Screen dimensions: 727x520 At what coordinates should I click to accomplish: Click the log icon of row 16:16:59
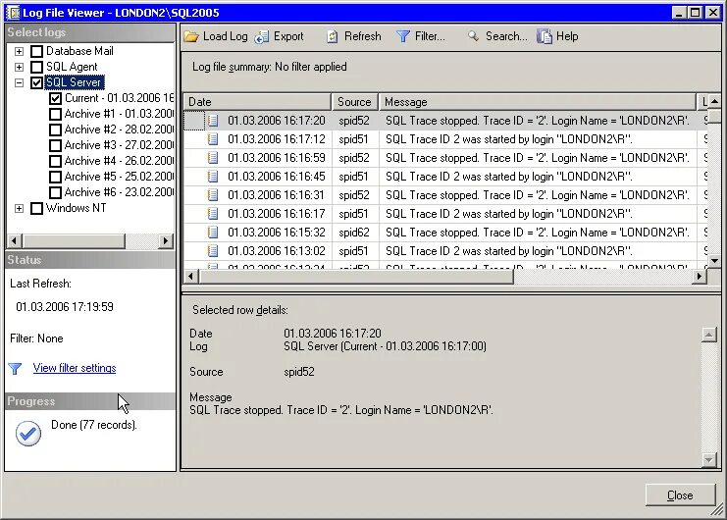213,158
